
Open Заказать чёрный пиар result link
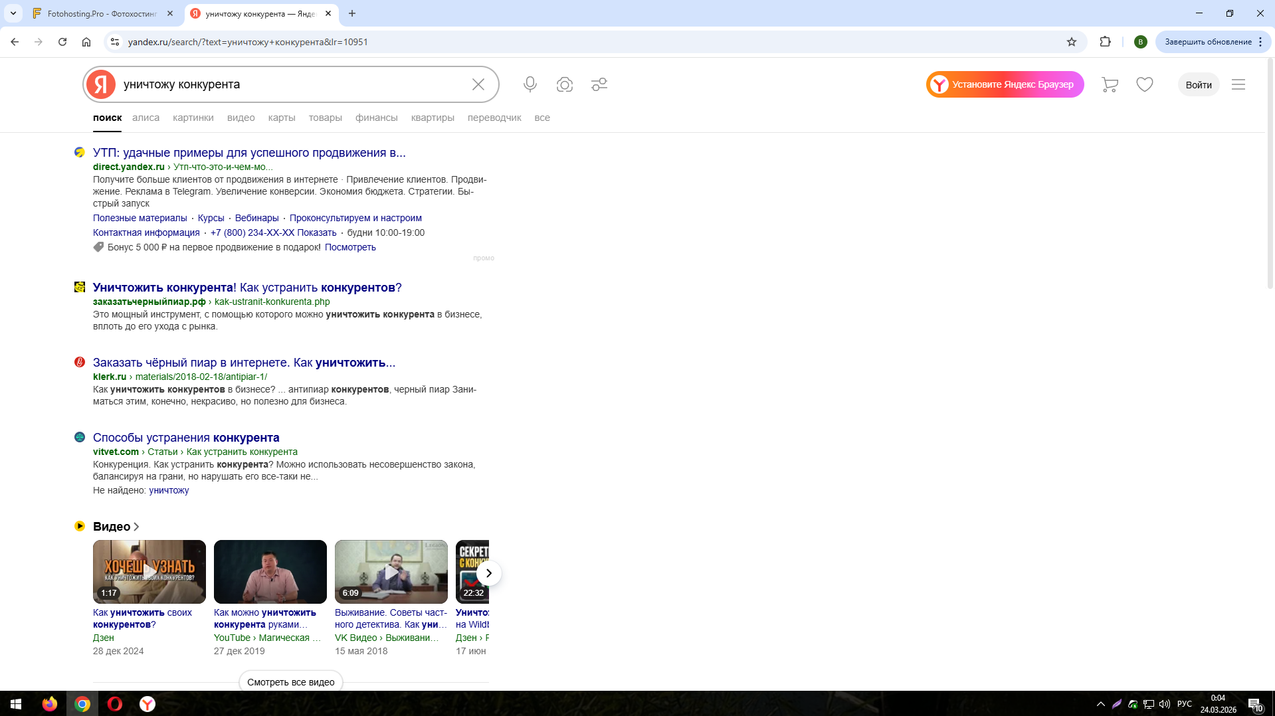244,363
